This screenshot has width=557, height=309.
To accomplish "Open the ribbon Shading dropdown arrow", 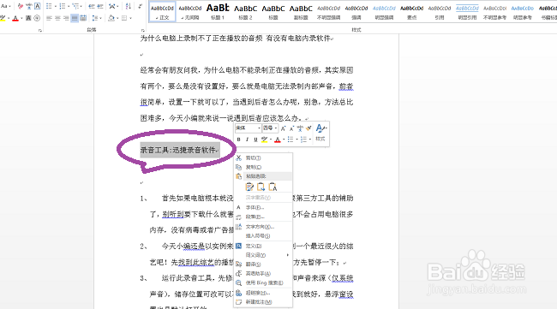I will coord(117,18).
